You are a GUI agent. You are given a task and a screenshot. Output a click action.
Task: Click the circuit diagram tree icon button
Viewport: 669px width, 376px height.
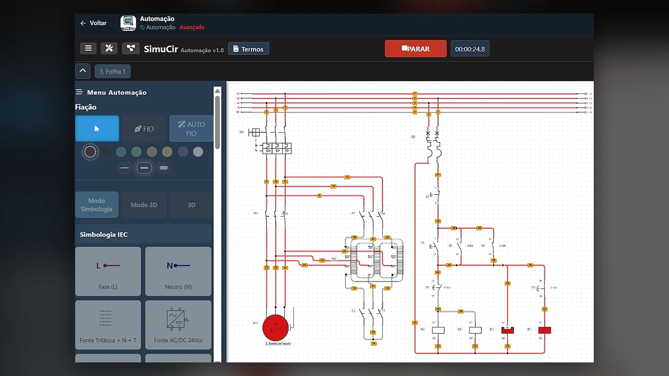[131, 49]
